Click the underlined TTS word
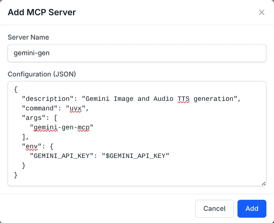The width and height of the screenshot is (274, 223). [183, 99]
